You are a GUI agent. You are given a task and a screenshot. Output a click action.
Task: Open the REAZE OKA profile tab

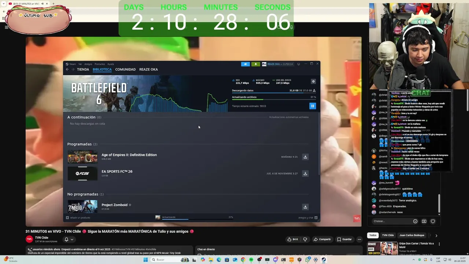click(x=148, y=69)
